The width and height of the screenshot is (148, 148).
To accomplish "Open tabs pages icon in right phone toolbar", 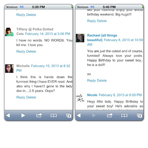I will [139, 115].
